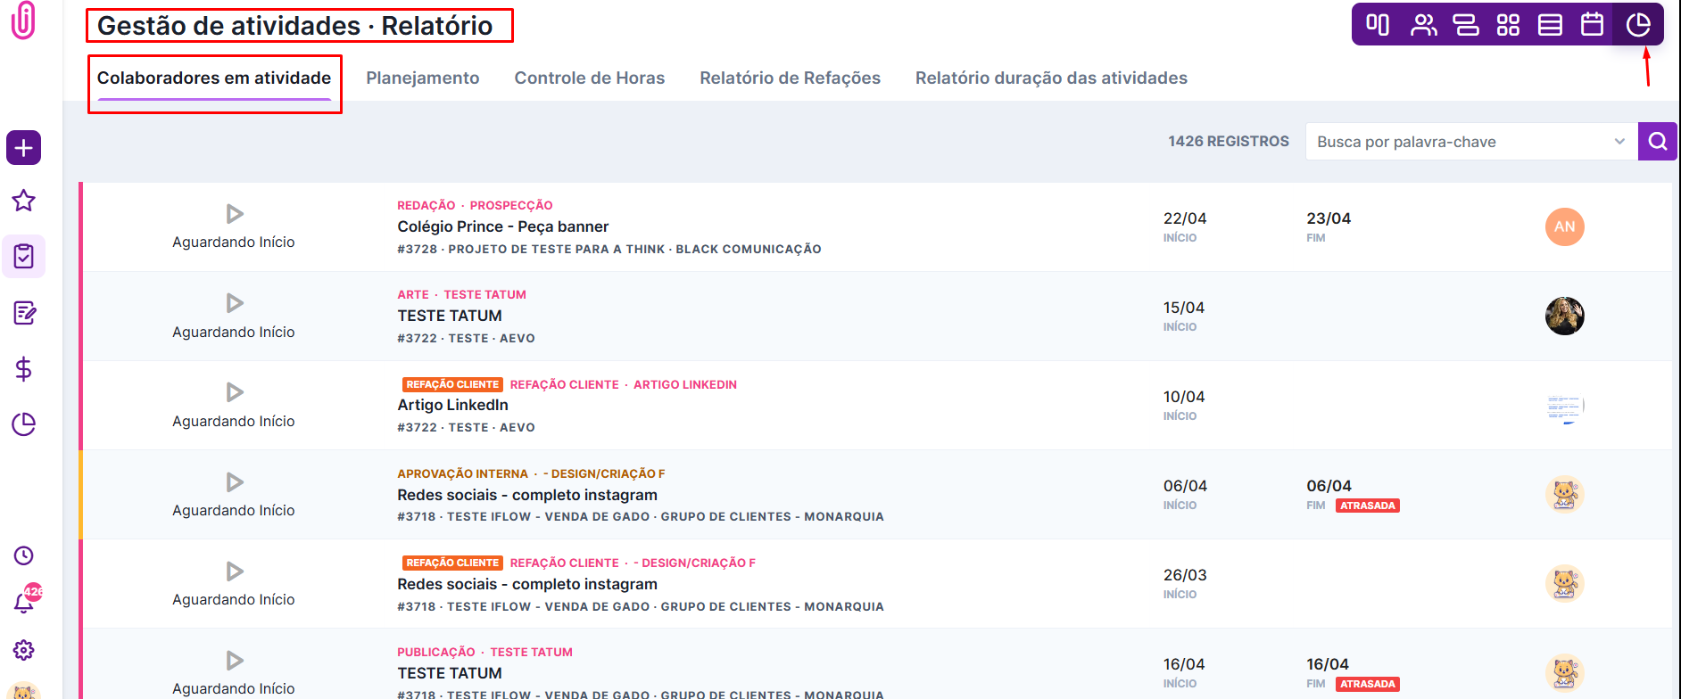Image resolution: width=1681 pixels, height=699 pixels.
Task: Open the TESTE TATUM arte activity title
Action: (450, 316)
